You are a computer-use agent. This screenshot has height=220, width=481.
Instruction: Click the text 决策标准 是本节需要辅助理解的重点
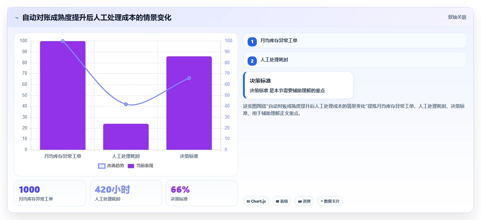click(287, 90)
